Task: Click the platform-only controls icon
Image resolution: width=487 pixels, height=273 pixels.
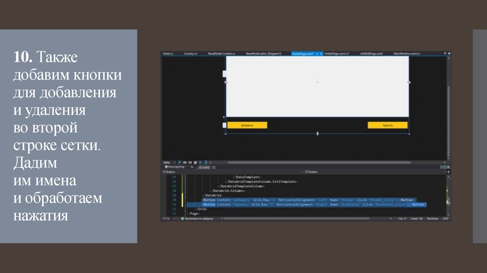Action: [205, 163]
